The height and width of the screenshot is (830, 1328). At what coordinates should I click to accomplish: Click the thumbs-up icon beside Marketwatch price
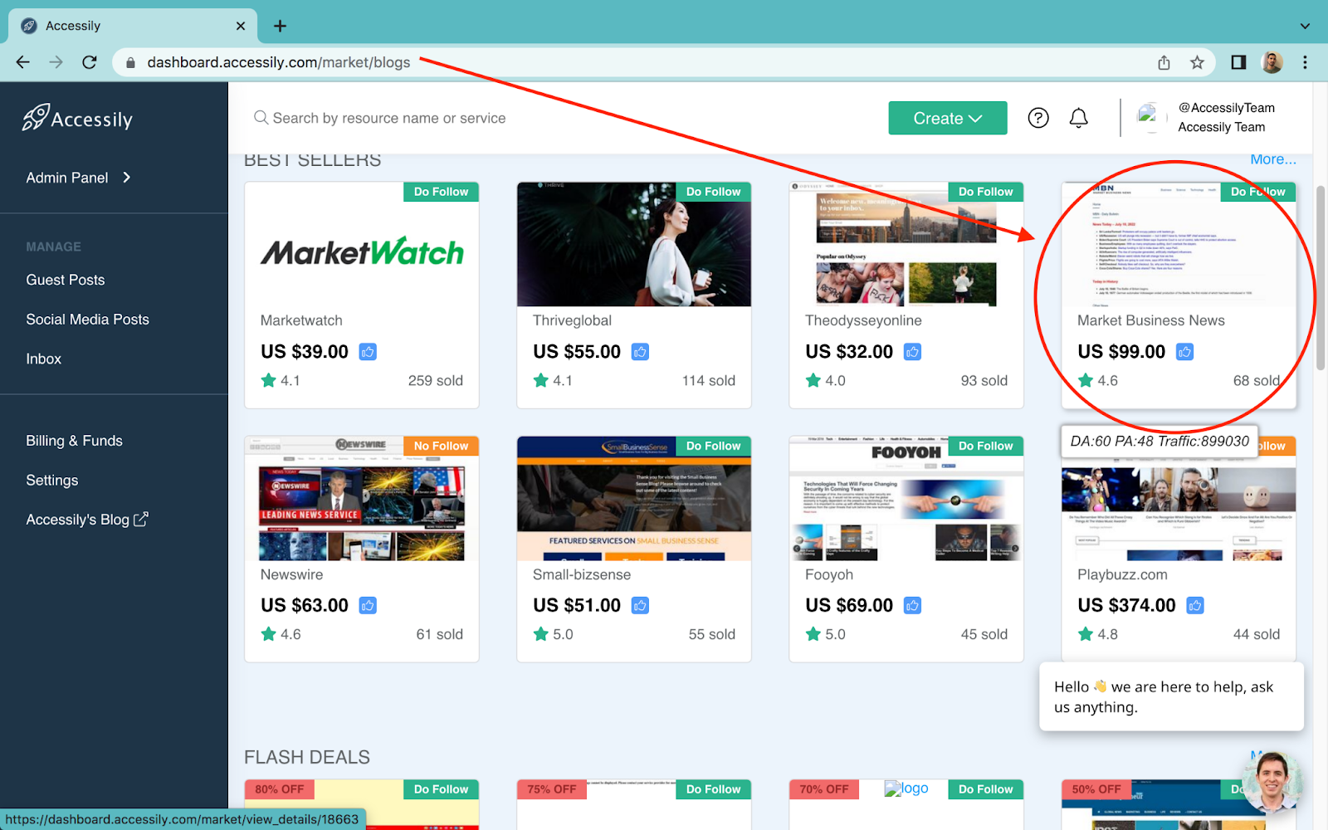(x=368, y=352)
